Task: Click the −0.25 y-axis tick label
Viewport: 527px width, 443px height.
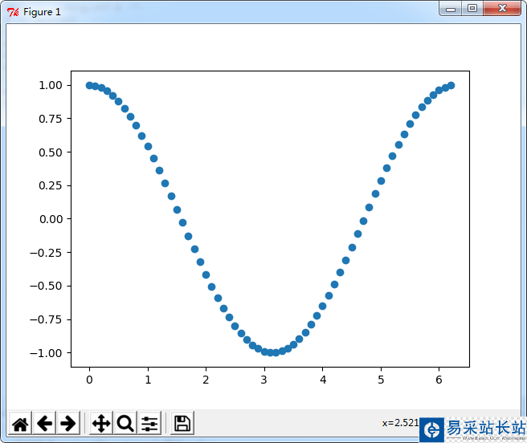Action: coord(46,253)
